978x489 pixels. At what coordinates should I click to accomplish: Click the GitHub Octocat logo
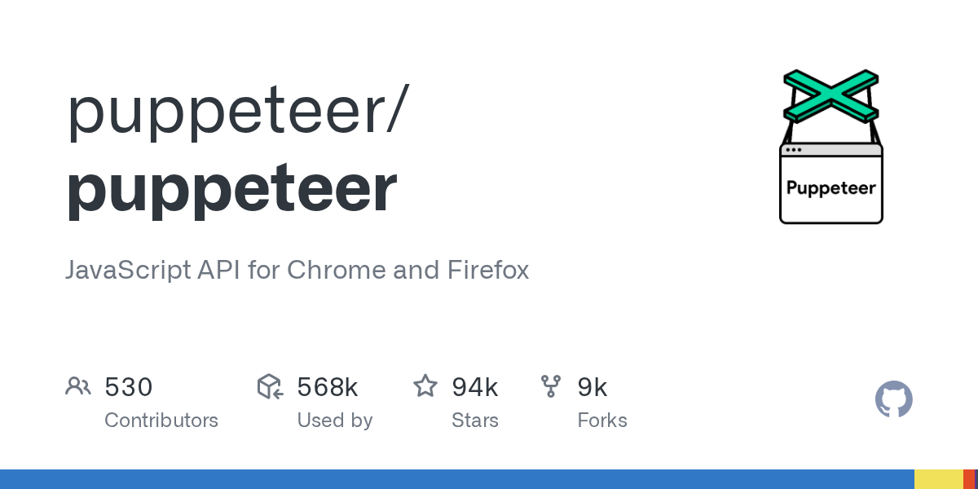[893, 399]
